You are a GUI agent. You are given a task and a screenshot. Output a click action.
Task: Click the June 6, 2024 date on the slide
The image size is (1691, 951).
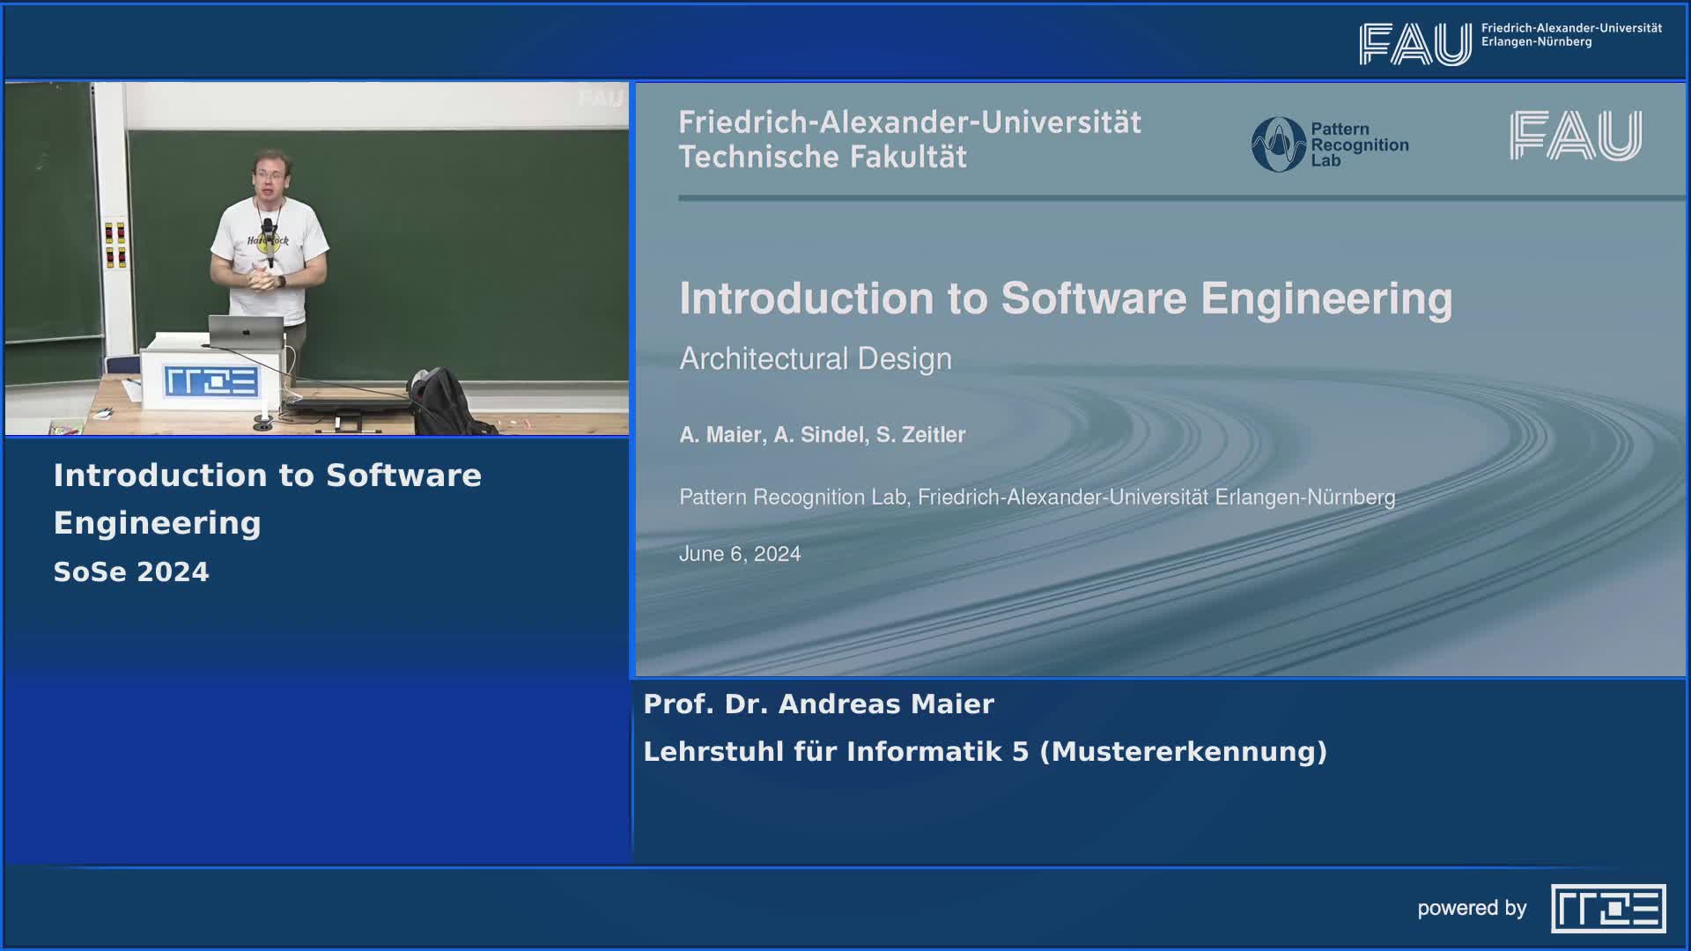point(740,554)
